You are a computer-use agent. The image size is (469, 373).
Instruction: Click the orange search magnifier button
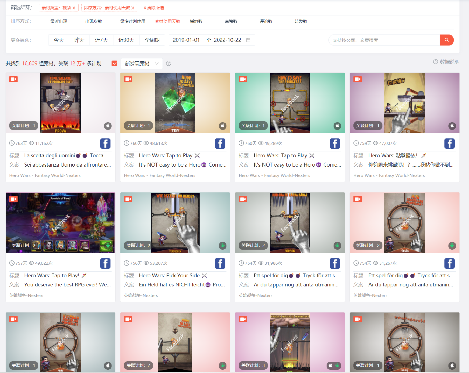(447, 40)
